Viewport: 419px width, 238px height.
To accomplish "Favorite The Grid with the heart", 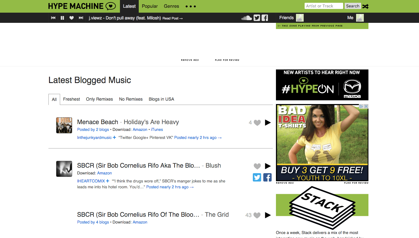I will [257, 215].
